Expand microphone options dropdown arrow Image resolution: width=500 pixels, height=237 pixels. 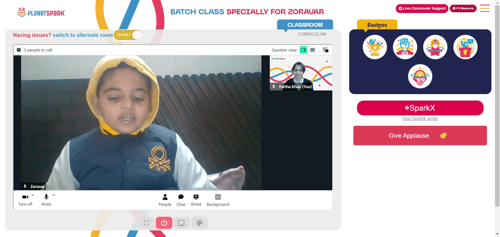53,195
